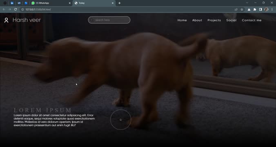
Task: Open a new tab with the plus button
Action: (x=119, y=3)
